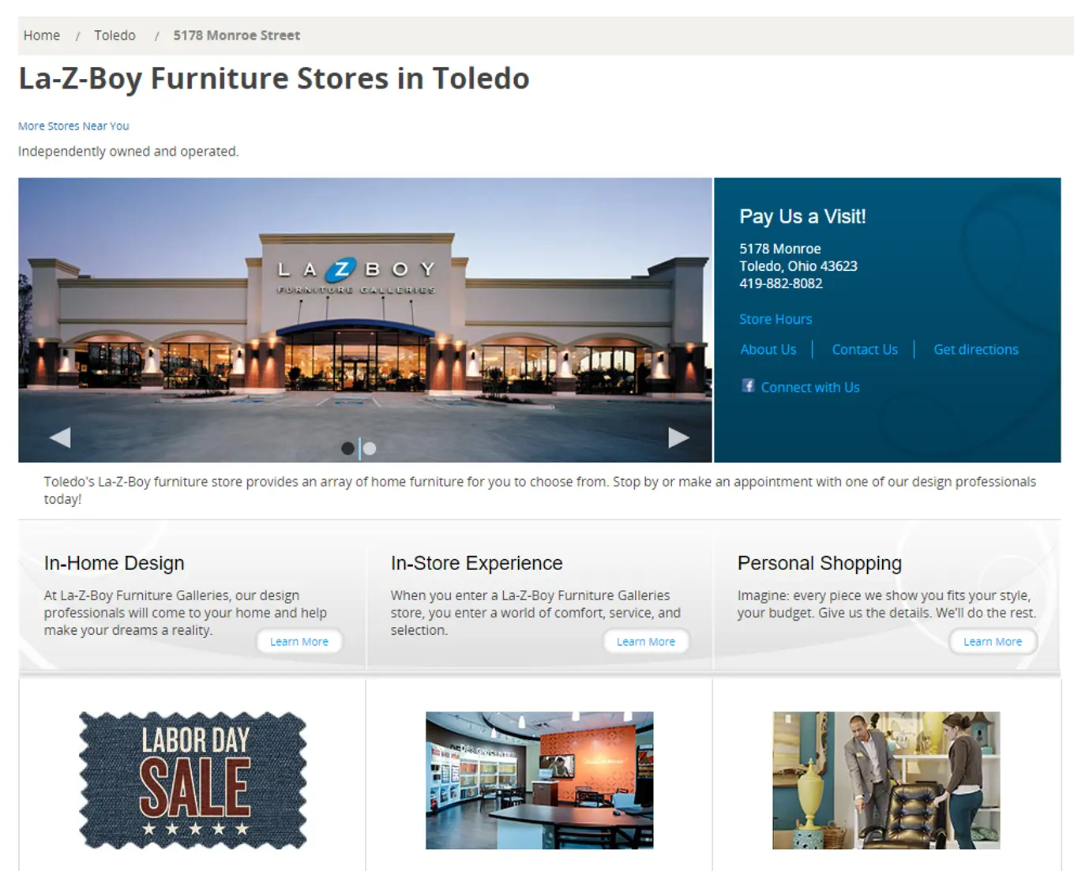Open the Labor Day Sale banner image
Image resolution: width=1074 pixels, height=871 pixels.
[193, 780]
